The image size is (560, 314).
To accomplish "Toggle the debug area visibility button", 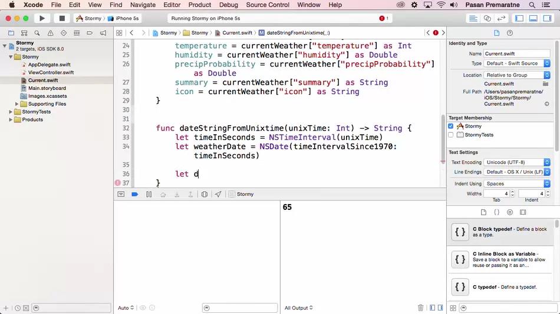I will tap(533, 18).
